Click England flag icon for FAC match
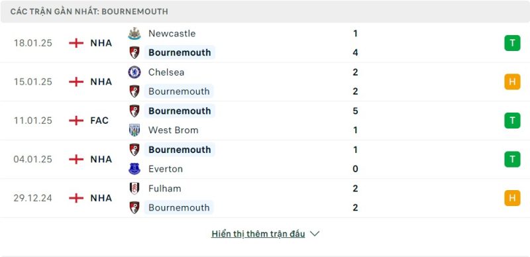The height and width of the screenshot is (257, 530). 76,121
